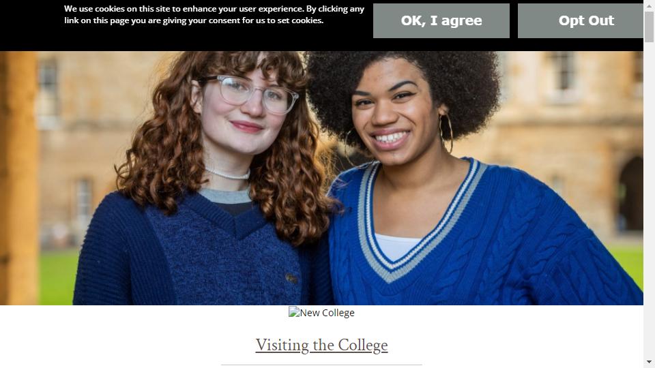Click the vertical scrollbar thumb
The width and height of the screenshot is (655, 368).
click(x=649, y=27)
